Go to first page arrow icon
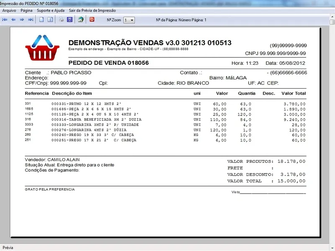Image resolution: width=335 pixels, height=251 pixels. (x=5, y=20)
